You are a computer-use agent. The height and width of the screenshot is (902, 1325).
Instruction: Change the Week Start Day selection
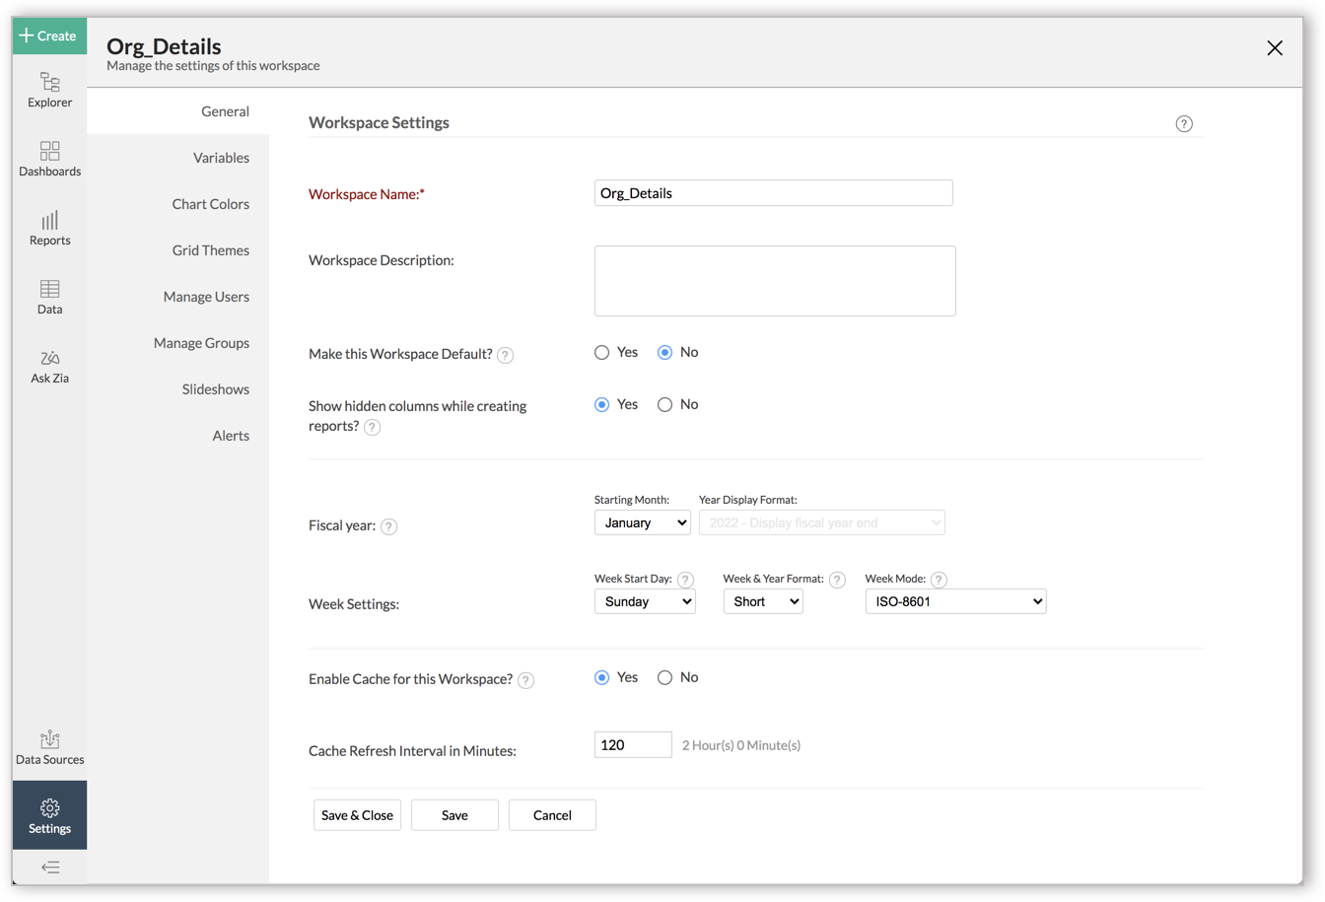645,601
